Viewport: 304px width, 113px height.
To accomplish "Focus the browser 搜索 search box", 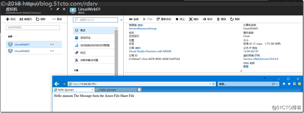I will [x=244, y=84].
